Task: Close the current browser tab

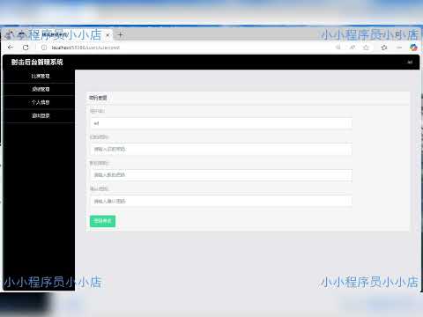Action: pyautogui.click(x=108, y=35)
